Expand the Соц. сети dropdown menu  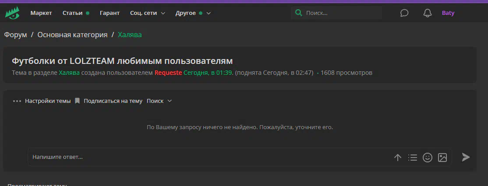[x=148, y=13]
